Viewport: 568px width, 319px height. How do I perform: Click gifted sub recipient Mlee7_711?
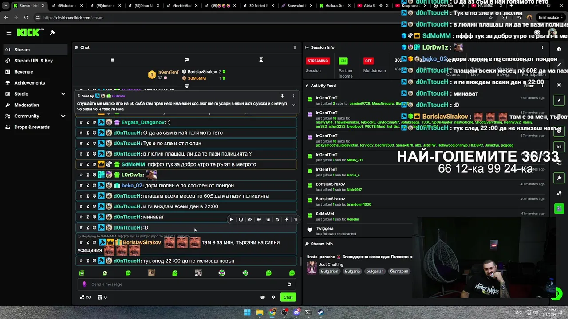click(x=355, y=160)
